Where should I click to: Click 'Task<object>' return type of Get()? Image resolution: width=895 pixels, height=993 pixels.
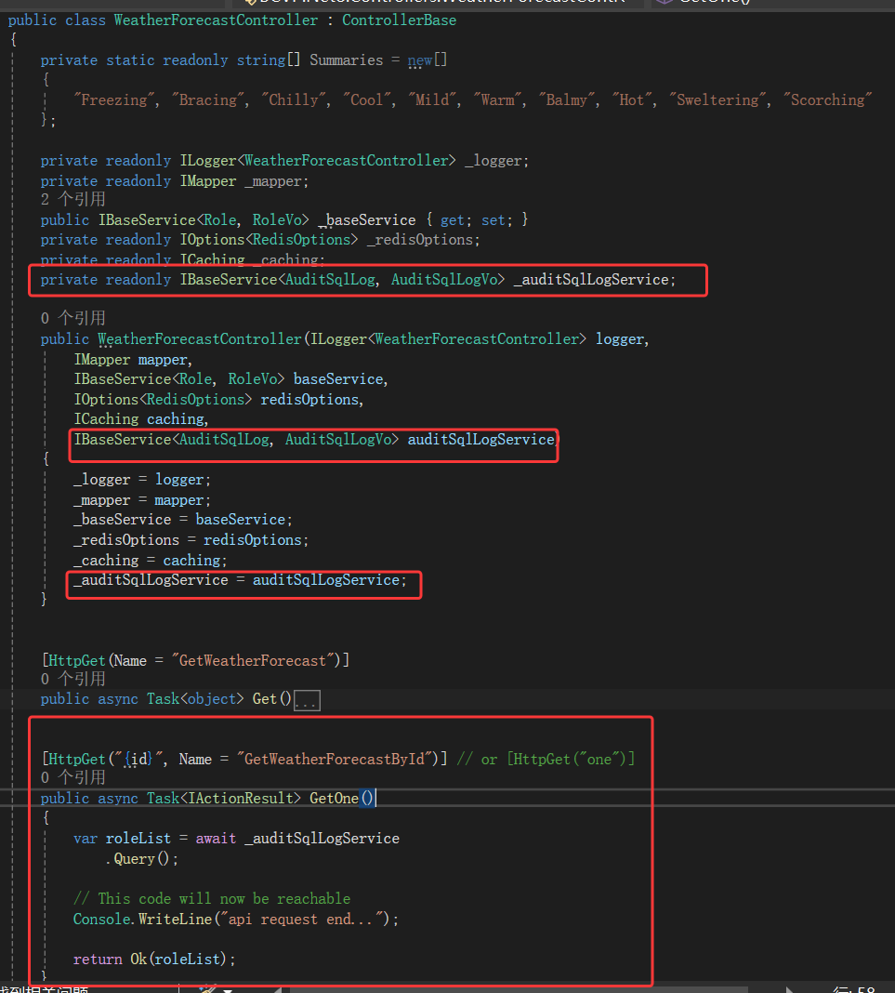coord(195,699)
